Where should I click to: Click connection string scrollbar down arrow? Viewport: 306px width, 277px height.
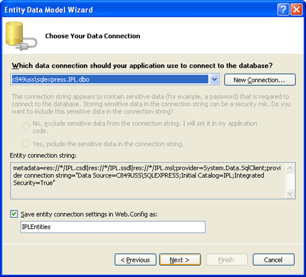290,193
